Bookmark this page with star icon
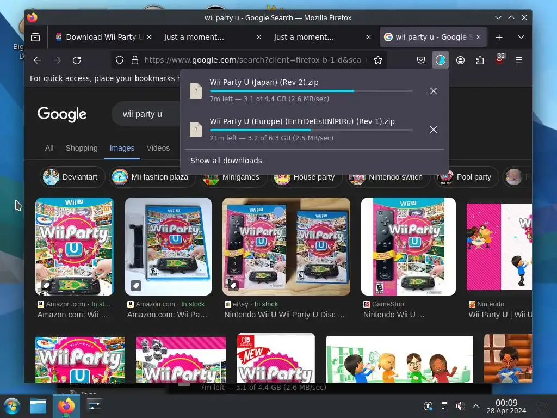The width and height of the screenshot is (557, 418). [x=378, y=60]
